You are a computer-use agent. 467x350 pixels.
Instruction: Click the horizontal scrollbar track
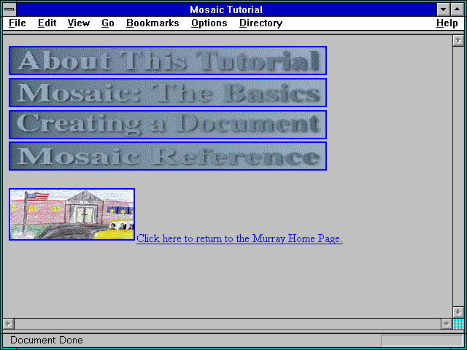click(x=228, y=324)
